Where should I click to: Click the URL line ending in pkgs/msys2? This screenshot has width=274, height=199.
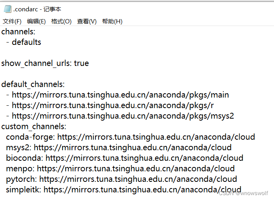coord(120,116)
